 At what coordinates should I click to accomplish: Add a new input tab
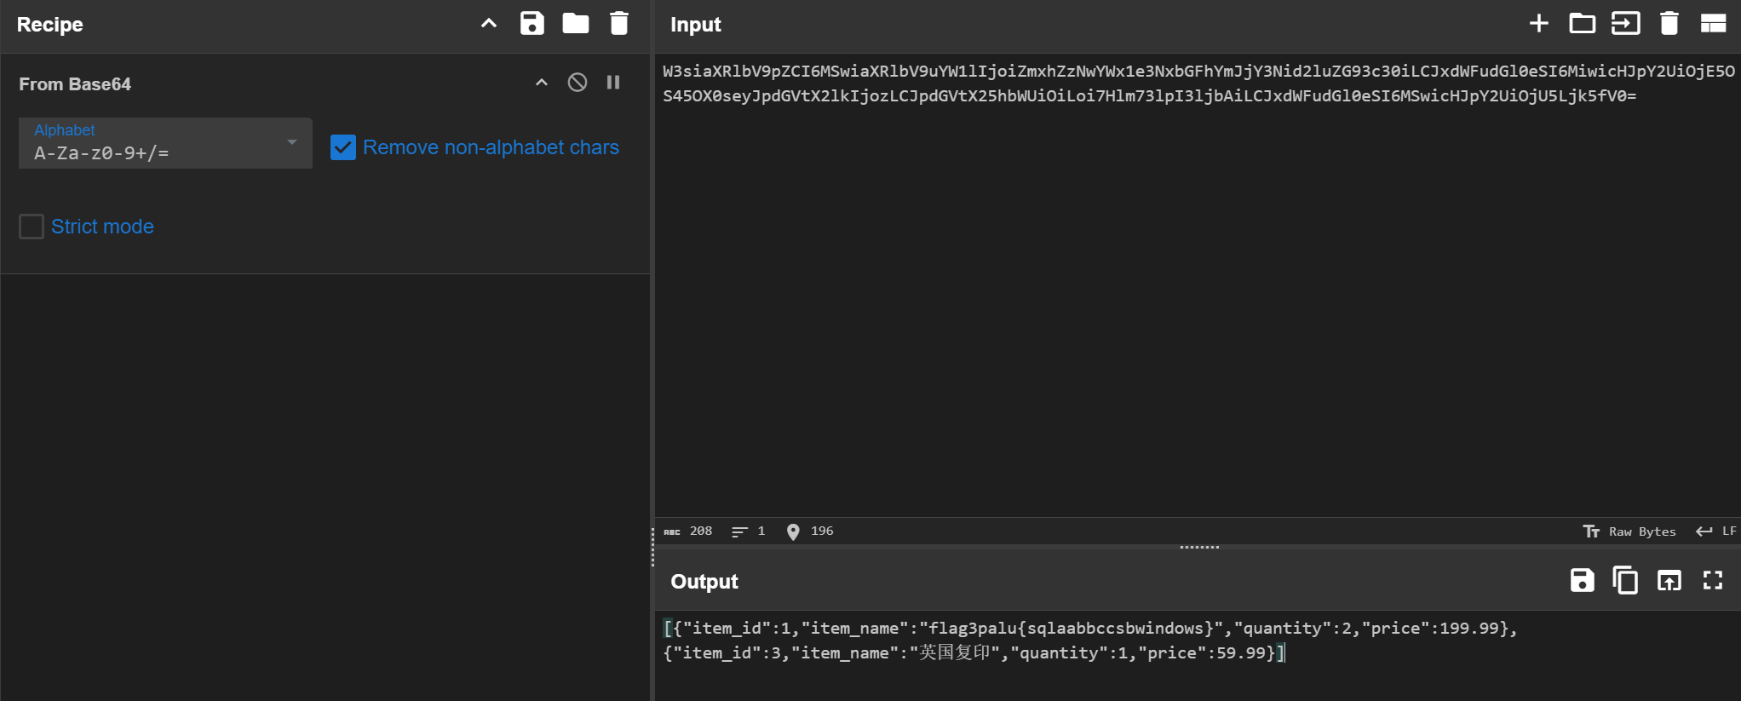(x=1538, y=24)
